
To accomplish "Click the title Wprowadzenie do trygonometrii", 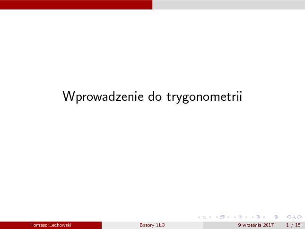I will coord(152,97).
